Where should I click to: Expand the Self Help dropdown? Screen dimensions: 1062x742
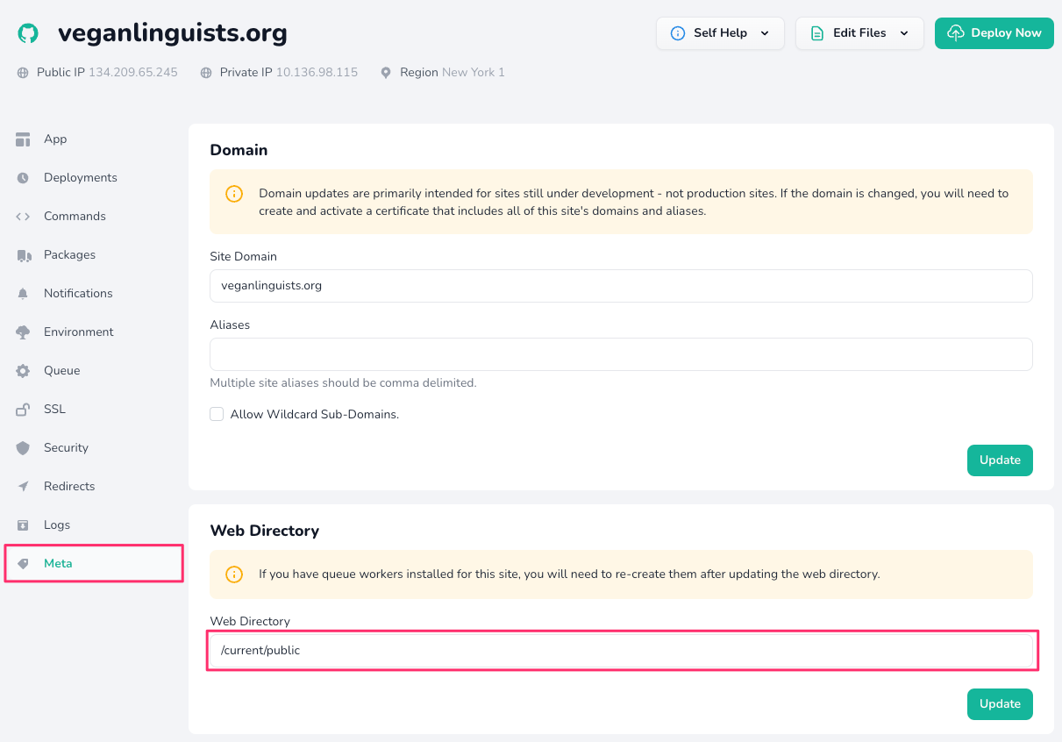[x=719, y=33]
